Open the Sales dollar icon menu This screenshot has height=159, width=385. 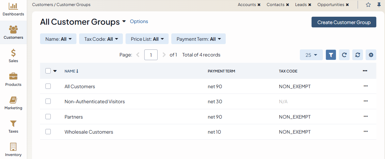[x=13, y=53]
